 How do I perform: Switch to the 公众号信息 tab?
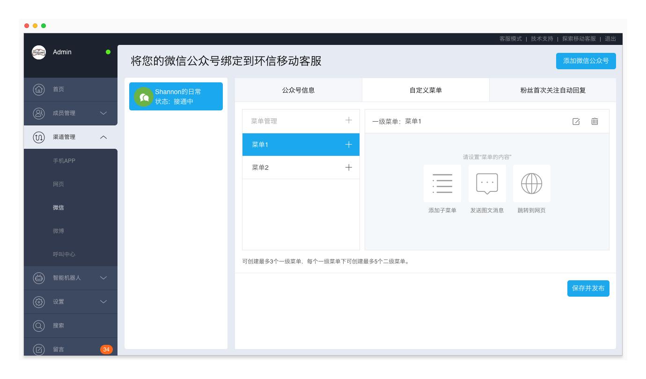click(x=298, y=90)
